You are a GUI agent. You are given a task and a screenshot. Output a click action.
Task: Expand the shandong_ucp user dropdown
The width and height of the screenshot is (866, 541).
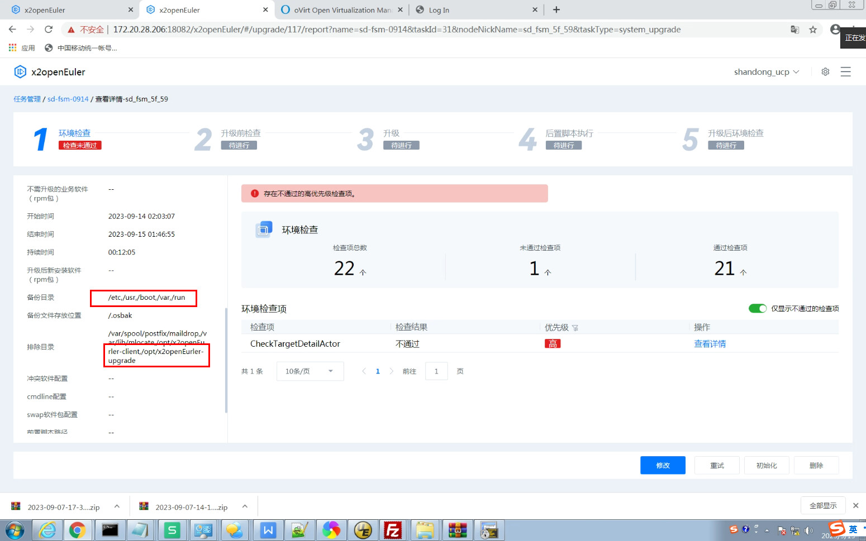(766, 72)
